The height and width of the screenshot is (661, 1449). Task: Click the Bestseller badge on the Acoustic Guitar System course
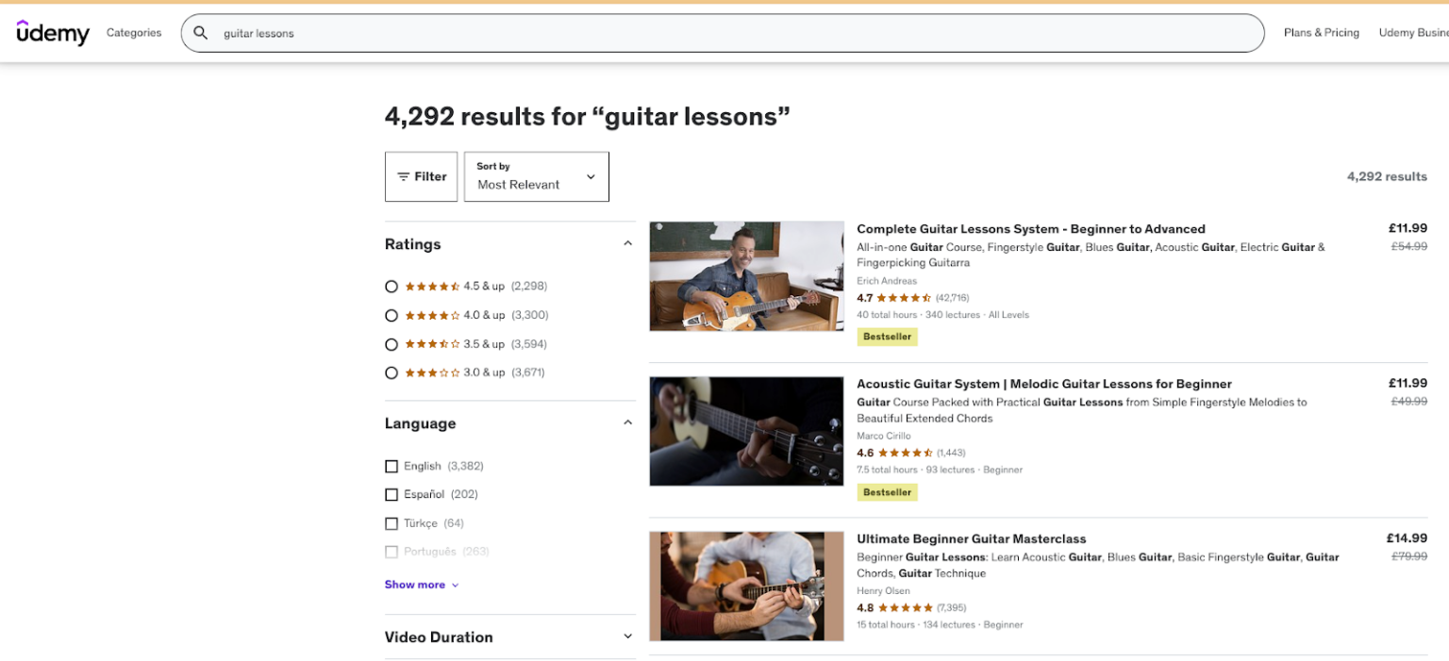pyautogui.click(x=886, y=491)
